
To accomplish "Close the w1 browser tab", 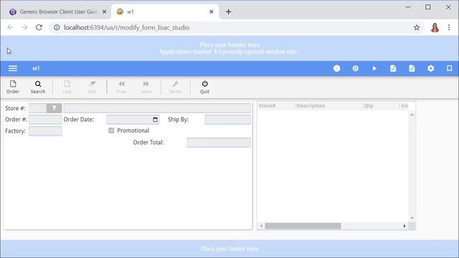I will tap(212, 11).
